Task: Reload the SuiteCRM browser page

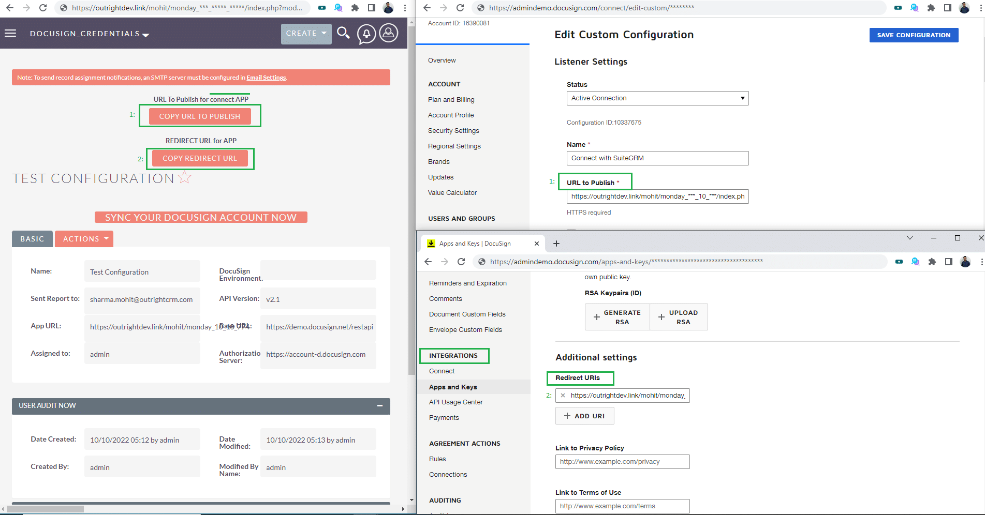Action: click(43, 8)
